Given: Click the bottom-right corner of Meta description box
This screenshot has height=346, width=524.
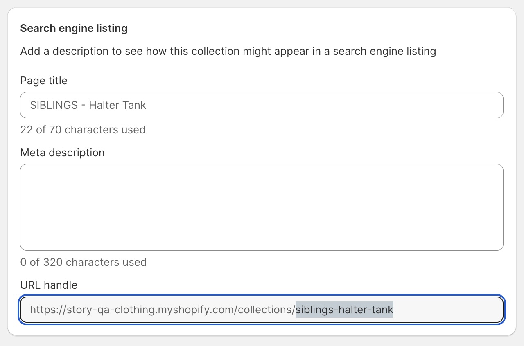Looking at the screenshot, I should click(x=499, y=246).
